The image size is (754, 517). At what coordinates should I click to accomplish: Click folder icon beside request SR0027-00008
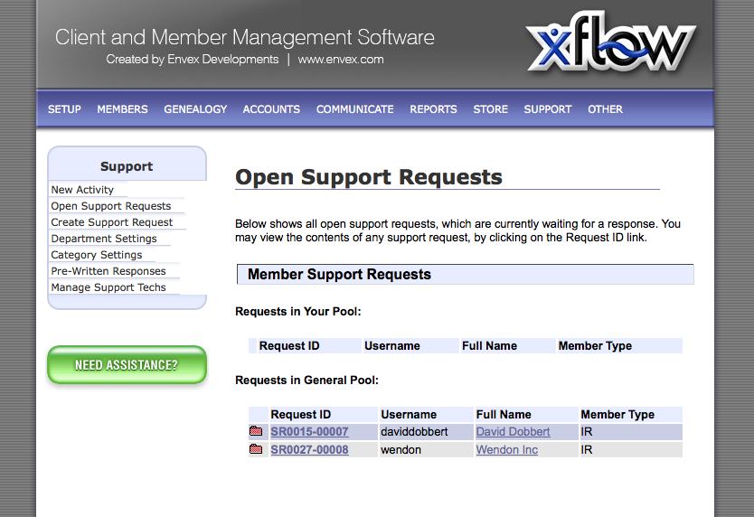click(256, 449)
